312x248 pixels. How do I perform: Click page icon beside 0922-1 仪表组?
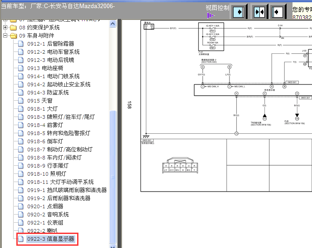[x=21, y=223]
